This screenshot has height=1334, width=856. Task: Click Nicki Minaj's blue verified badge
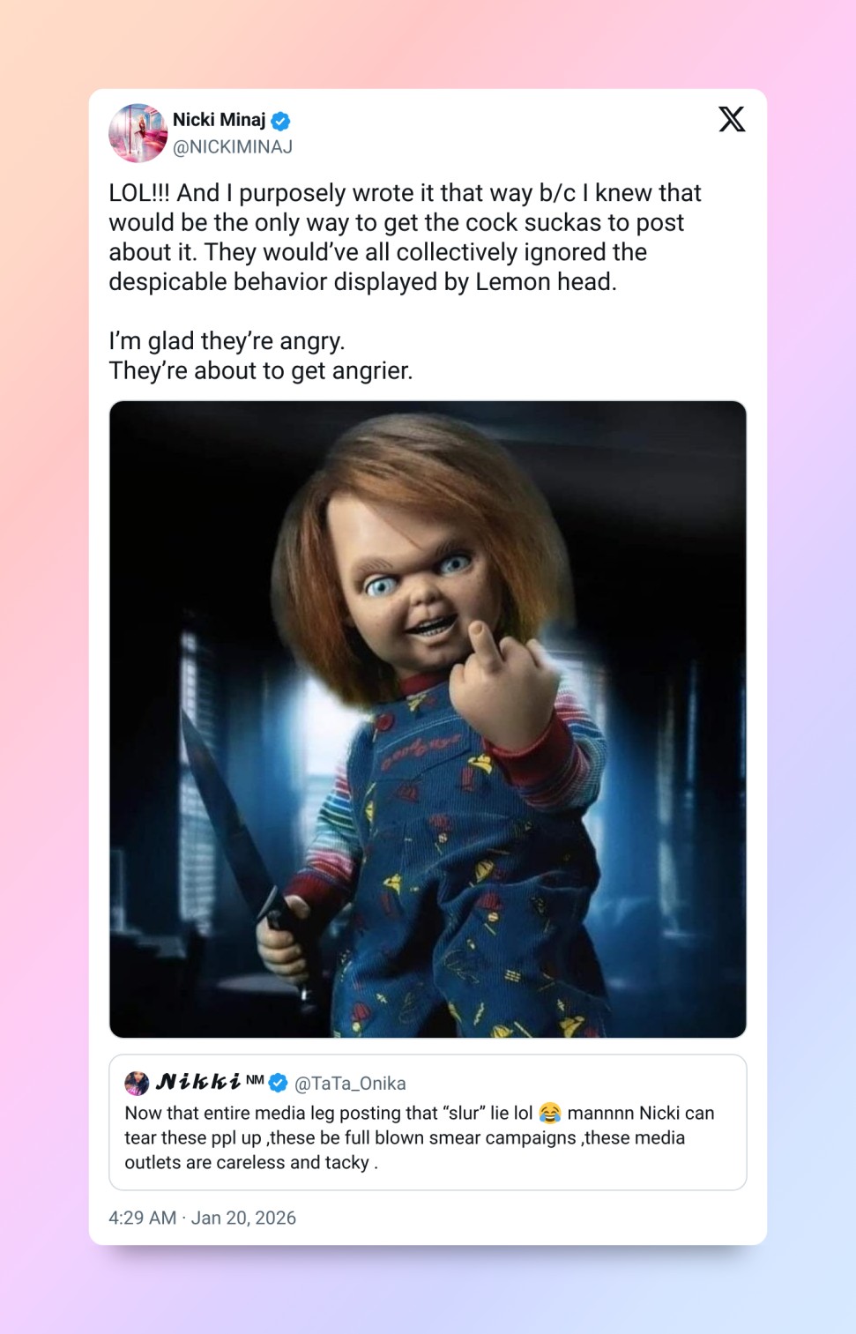pyautogui.click(x=280, y=121)
